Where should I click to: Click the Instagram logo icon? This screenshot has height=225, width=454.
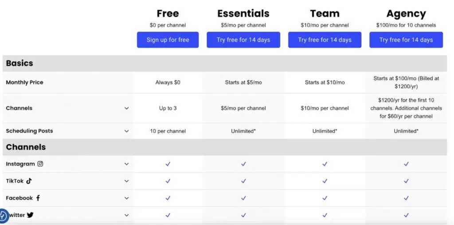pyautogui.click(x=40, y=164)
